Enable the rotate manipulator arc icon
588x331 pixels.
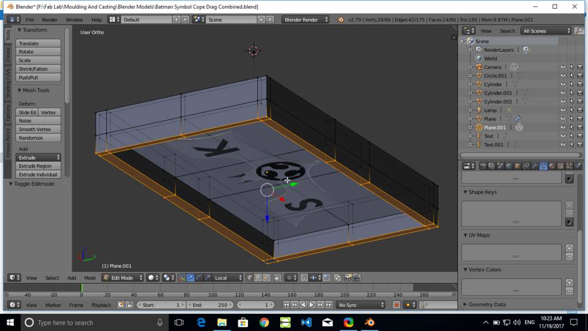tap(199, 278)
